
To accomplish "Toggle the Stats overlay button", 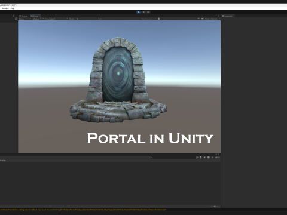I will pyautogui.click(x=207, y=19).
